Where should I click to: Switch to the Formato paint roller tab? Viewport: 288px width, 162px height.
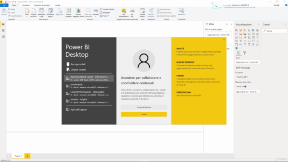(x=245, y=53)
